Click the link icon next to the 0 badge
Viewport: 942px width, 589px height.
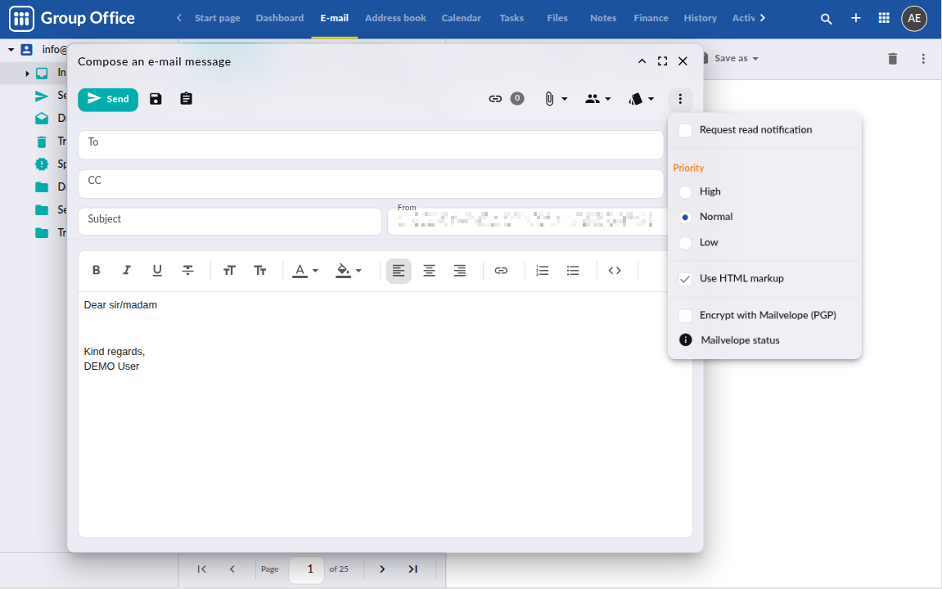495,99
